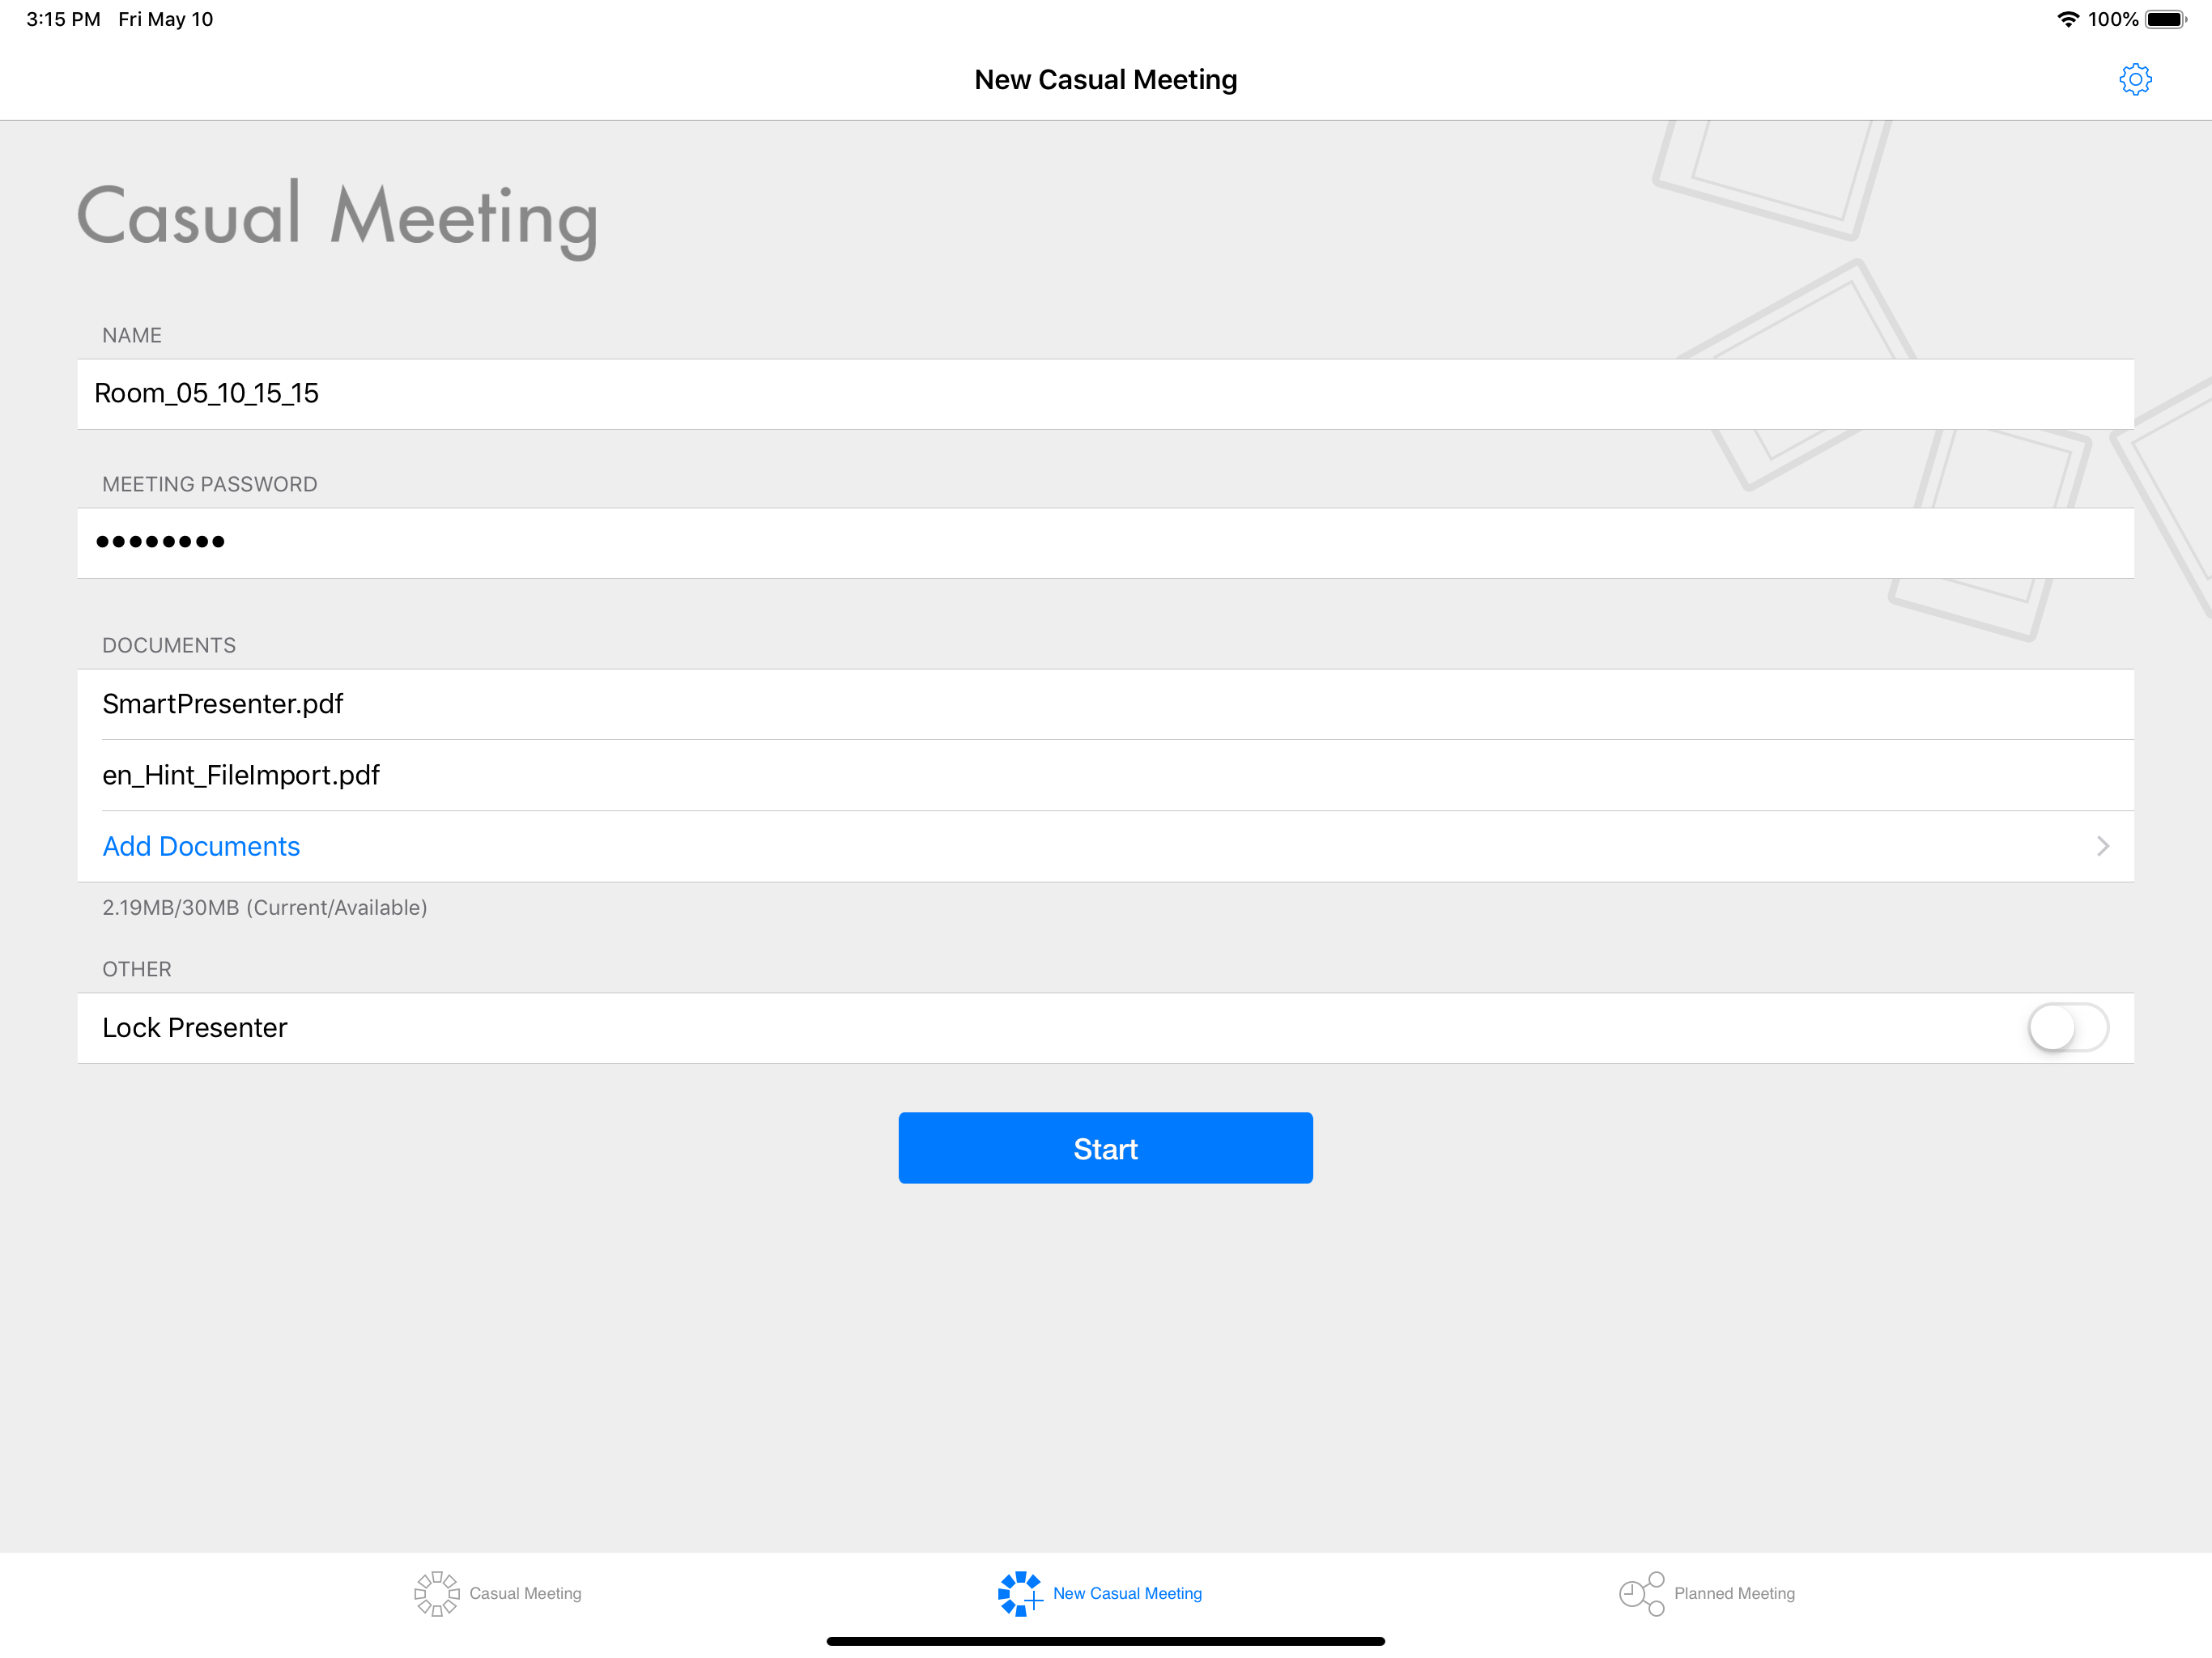Expand Add Documents chevron

click(2102, 846)
